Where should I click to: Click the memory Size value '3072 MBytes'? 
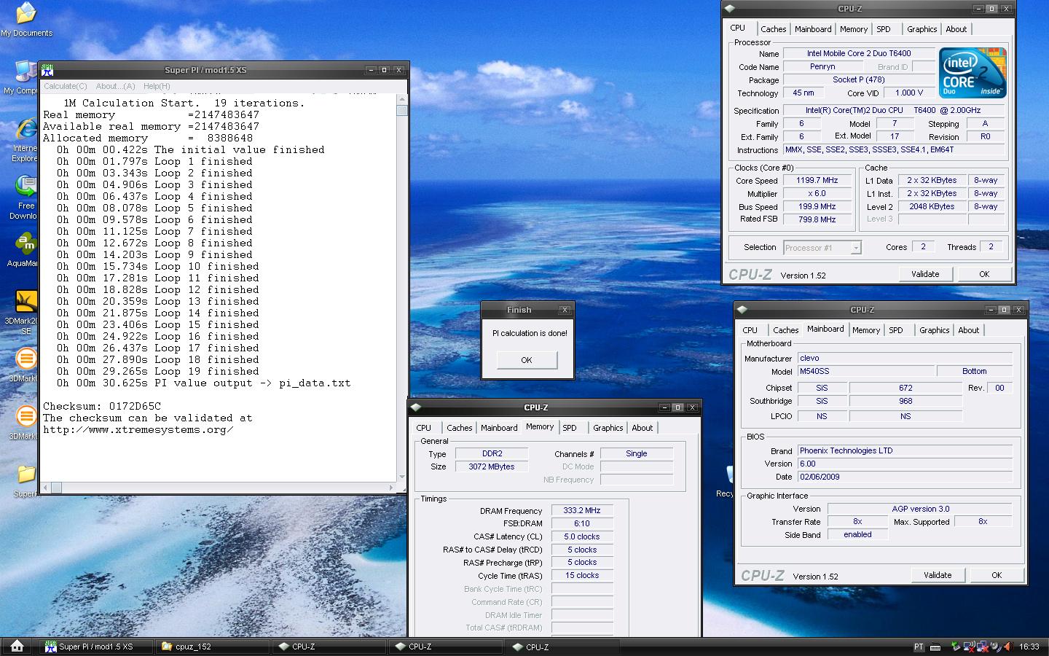(492, 466)
